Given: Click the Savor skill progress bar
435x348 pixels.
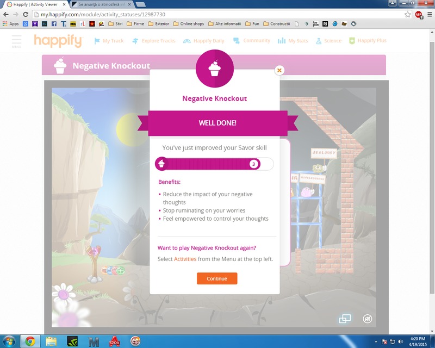Looking at the screenshot, I should coord(214,164).
